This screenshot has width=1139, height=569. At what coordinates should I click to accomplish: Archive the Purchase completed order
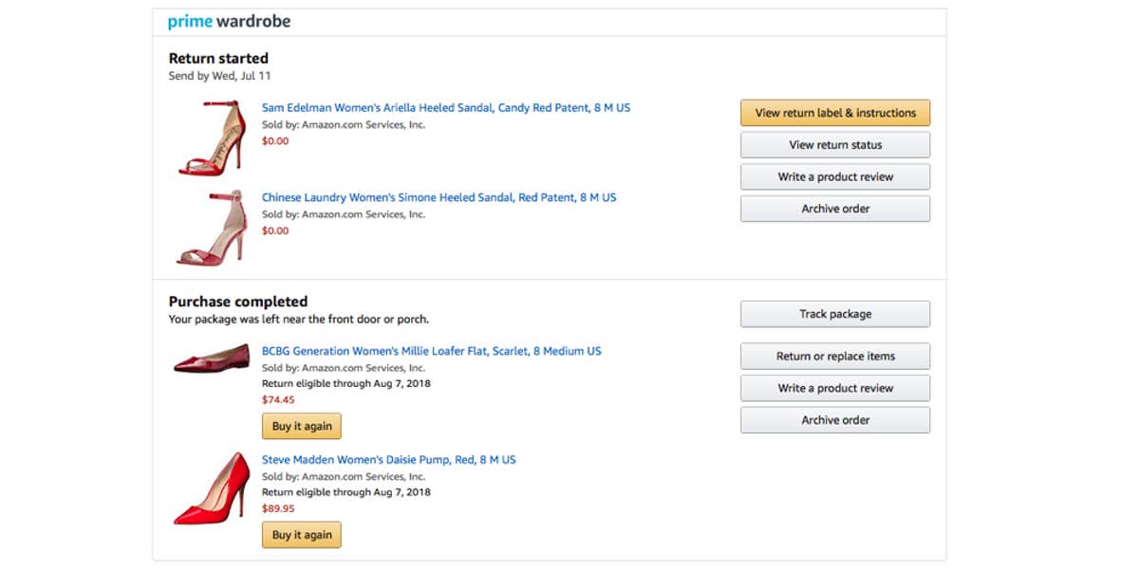[834, 419]
